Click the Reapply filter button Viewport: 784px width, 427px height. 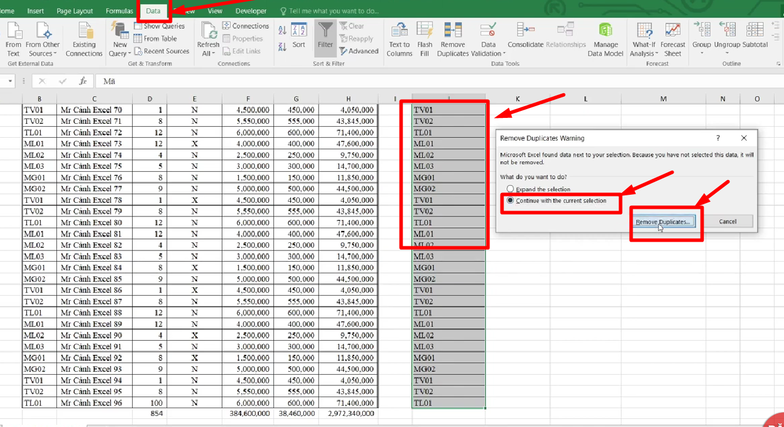pyautogui.click(x=356, y=39)
